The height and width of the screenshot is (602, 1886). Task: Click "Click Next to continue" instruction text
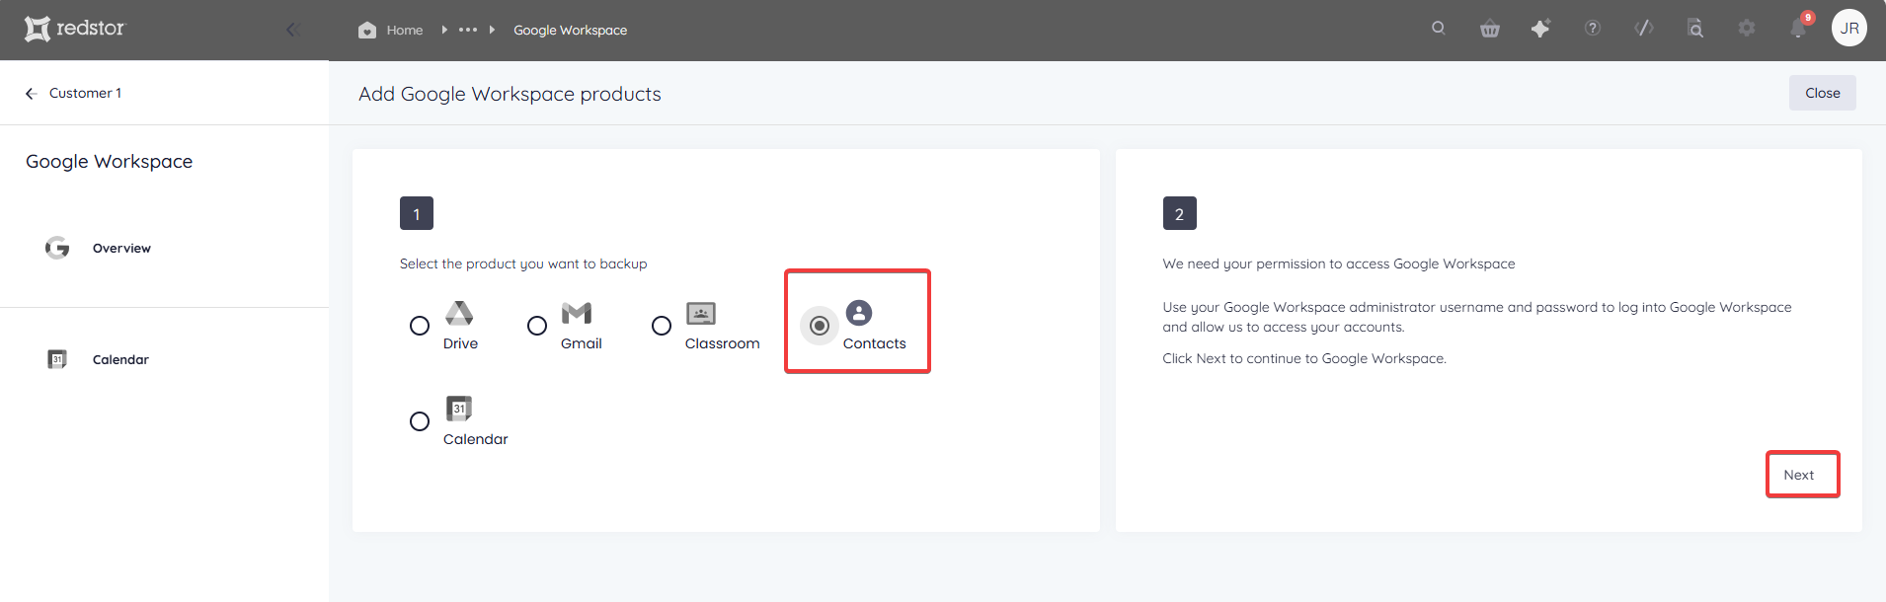coord(1304,358)
